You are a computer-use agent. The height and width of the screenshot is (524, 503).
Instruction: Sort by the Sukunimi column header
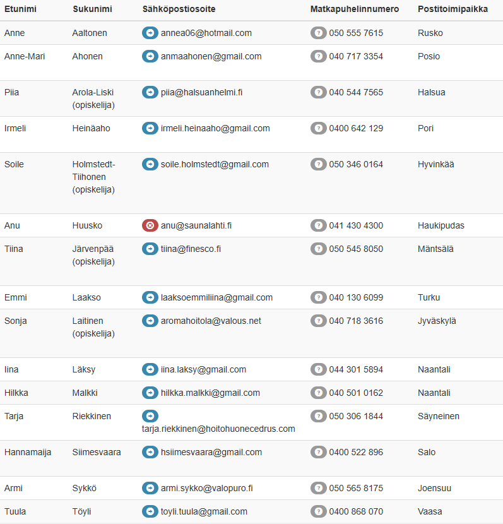coord(91,9)
